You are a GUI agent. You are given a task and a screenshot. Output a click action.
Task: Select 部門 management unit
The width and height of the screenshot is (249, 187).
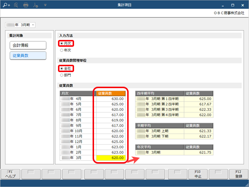66,75
